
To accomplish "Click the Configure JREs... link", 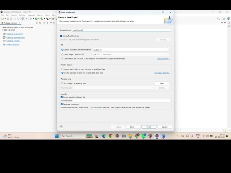I will tap(163, 58).
